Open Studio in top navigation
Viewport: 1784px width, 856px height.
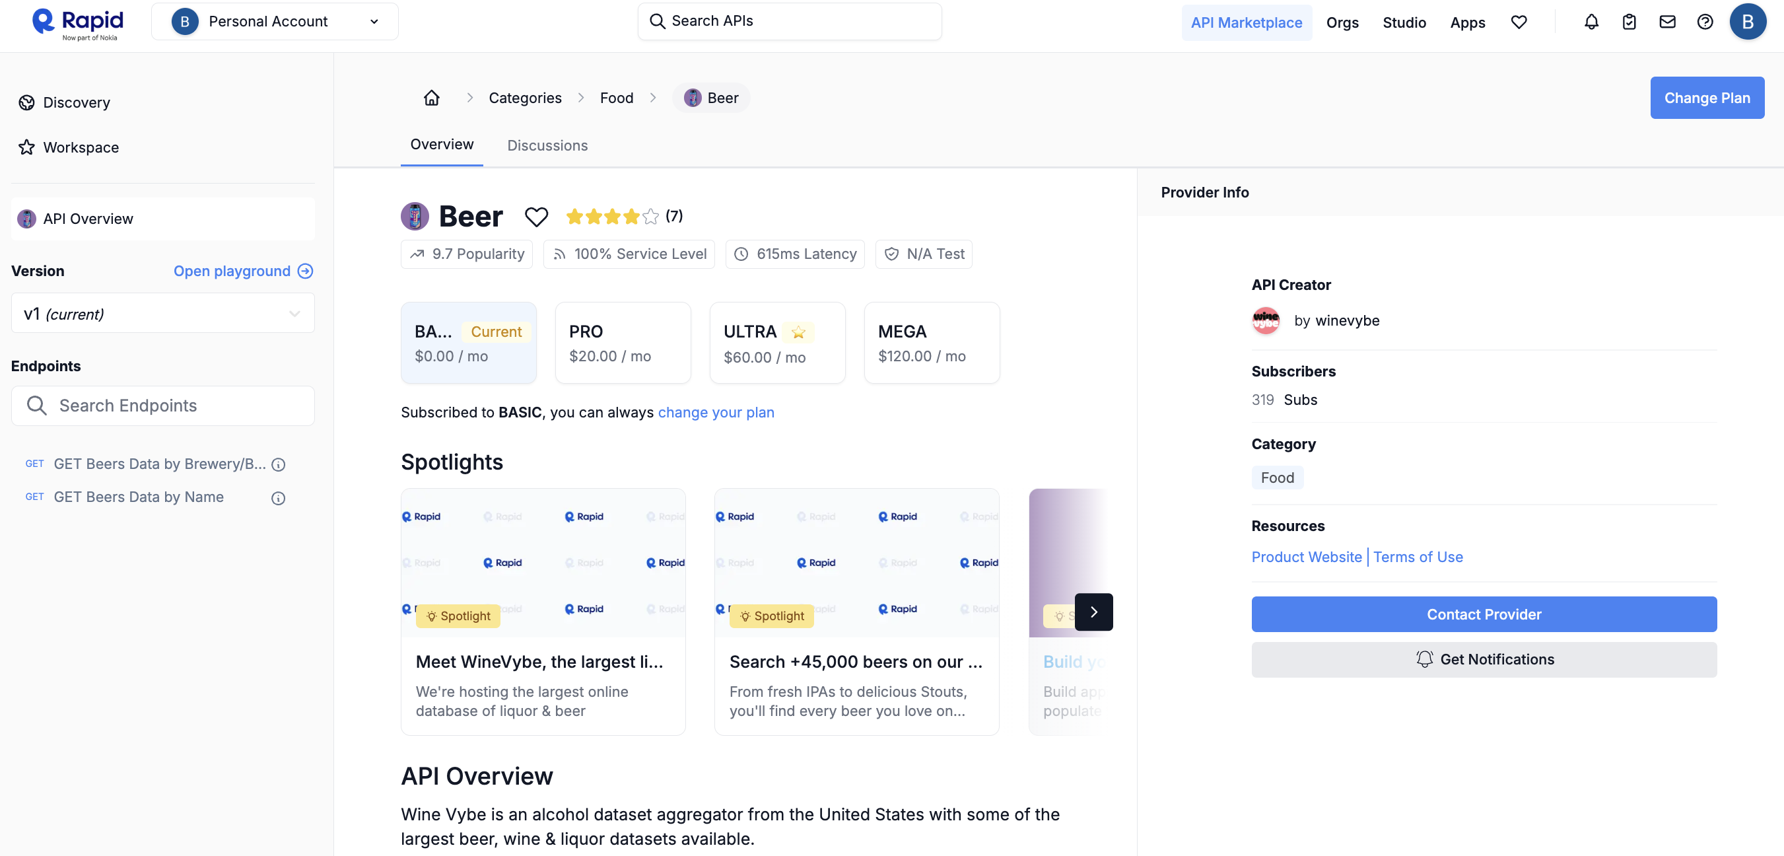coord(1404,23)
